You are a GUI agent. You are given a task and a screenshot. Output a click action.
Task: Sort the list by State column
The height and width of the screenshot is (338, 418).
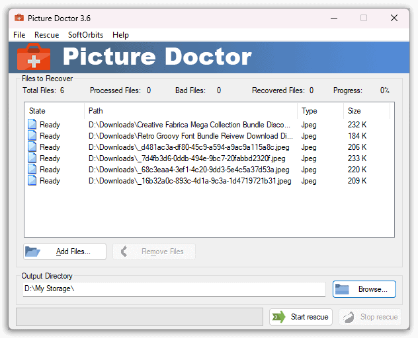[54, 111]
